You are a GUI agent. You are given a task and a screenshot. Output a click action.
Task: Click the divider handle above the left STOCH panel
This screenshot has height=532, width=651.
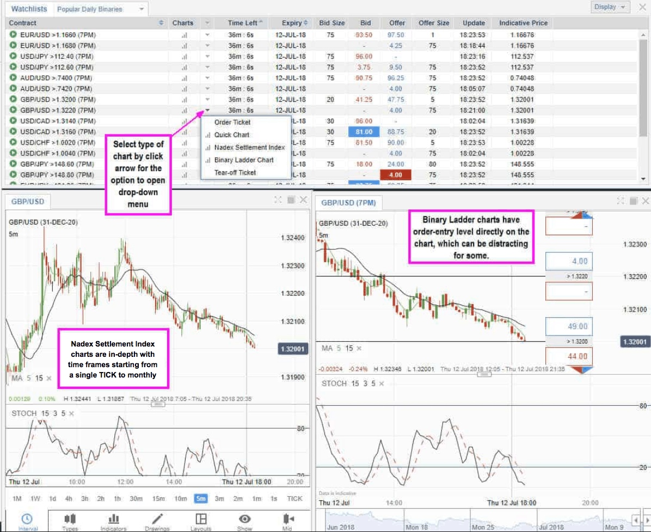[158, 405]
